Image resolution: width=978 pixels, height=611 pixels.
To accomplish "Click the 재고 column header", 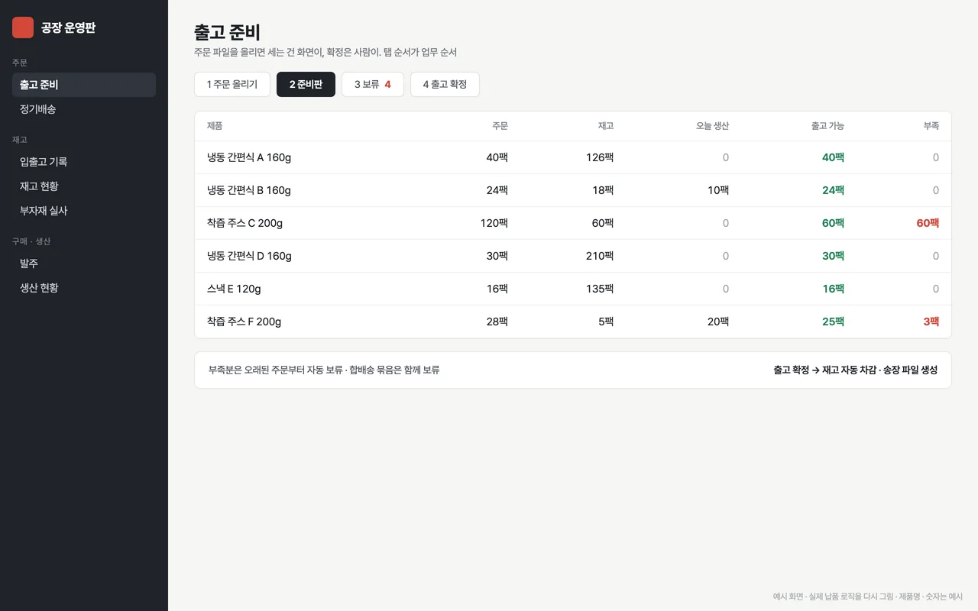I will (x=605, y=126).
